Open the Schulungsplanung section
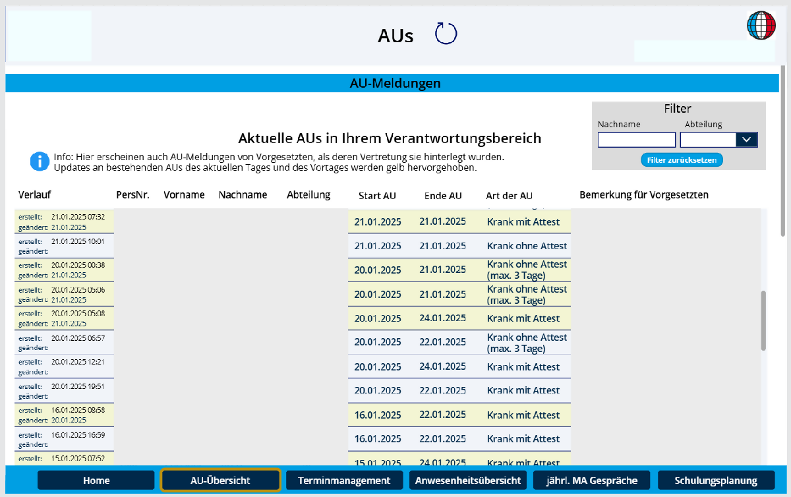Viewport: 791px width, 497px height. click(x=715, y=481)
